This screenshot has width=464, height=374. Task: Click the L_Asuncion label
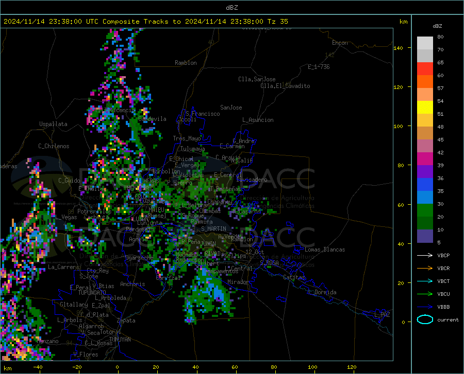tap(258, 120)
